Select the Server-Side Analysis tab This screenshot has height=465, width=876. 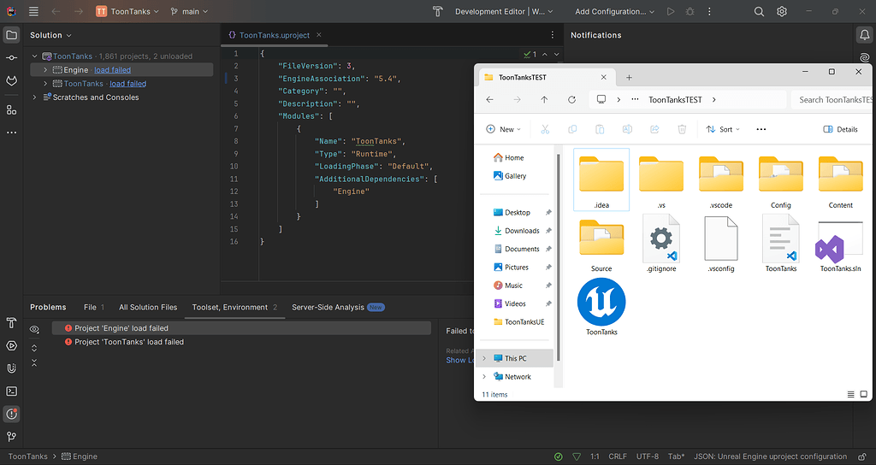coord(328,307)
